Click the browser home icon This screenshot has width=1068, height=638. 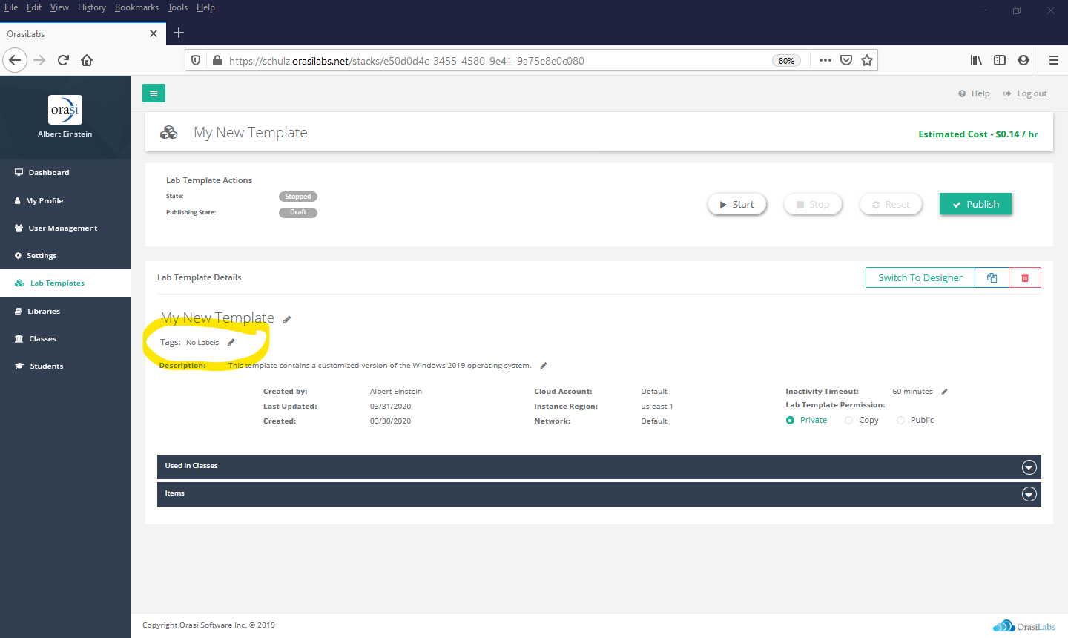[x=87, y=60]
